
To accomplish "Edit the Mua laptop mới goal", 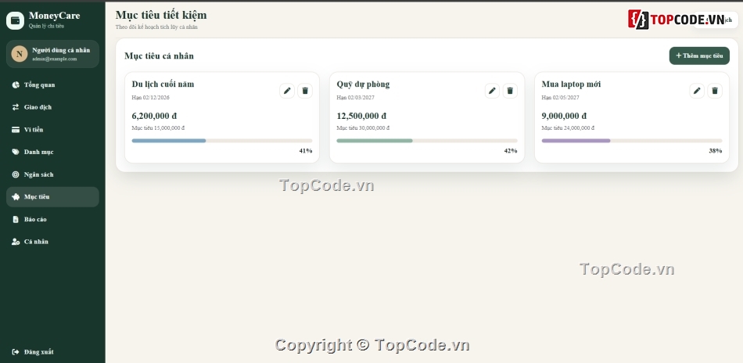I will pos(697,91).
